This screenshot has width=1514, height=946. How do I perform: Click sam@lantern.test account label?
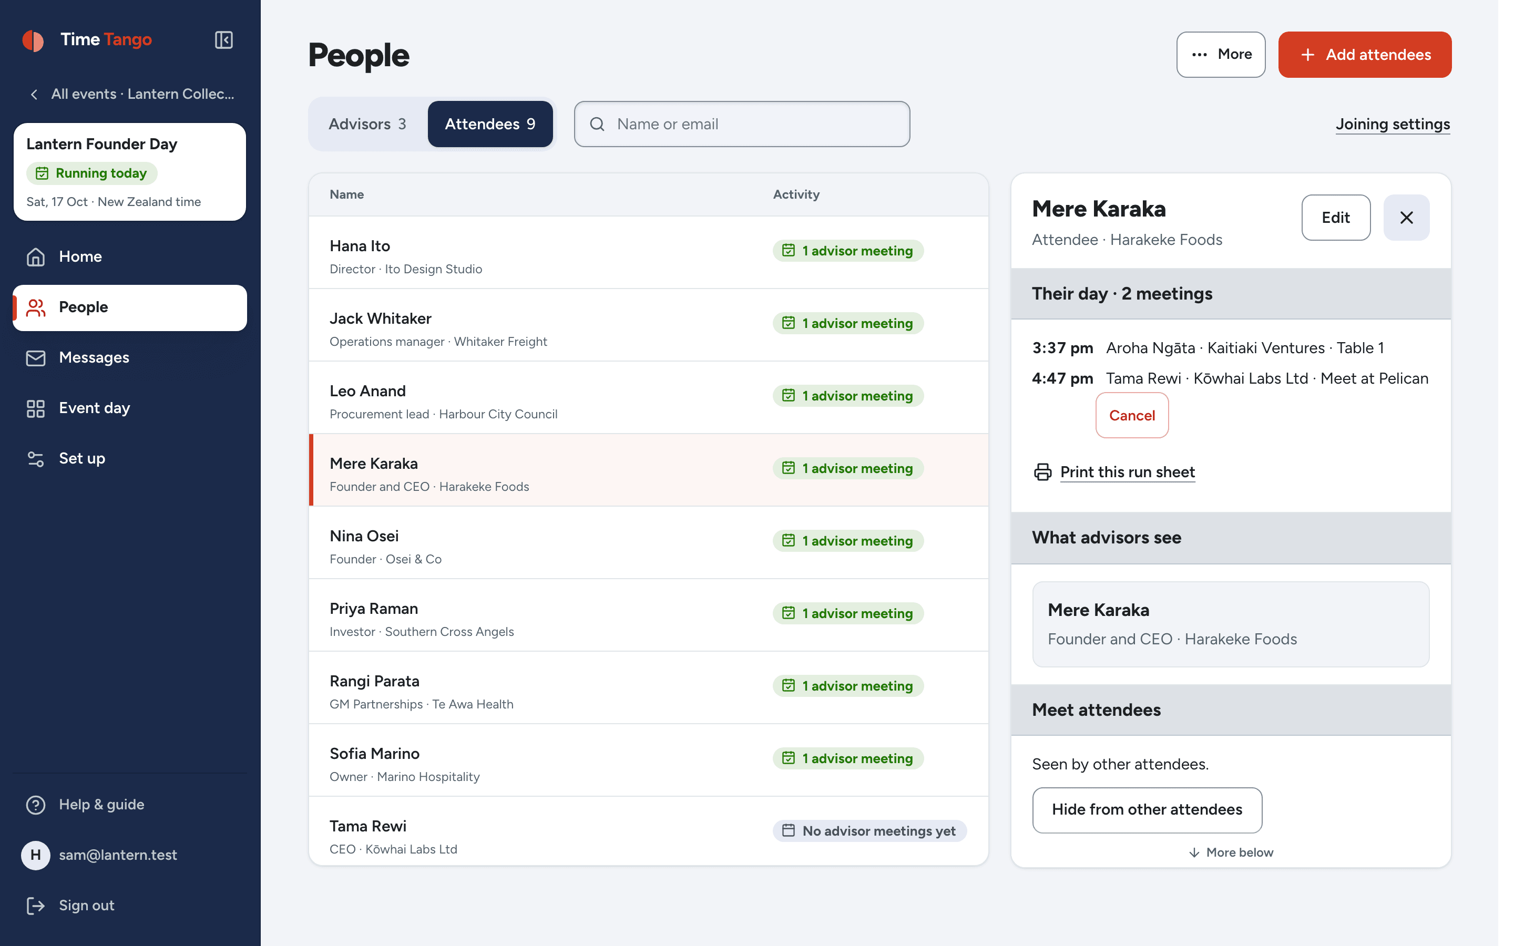tap(118, 855)
